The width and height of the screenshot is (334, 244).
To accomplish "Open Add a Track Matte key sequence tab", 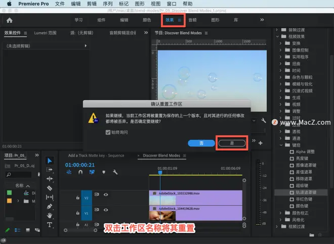I will pos(96,156).
